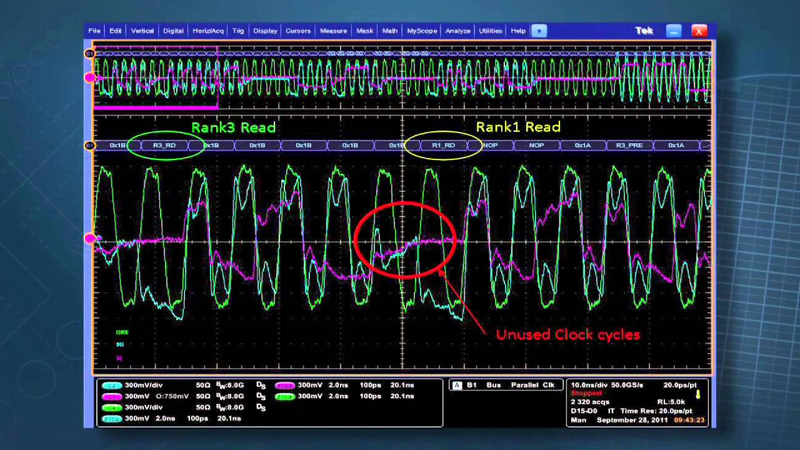The width and height of the screenshot is (800, 450).
Task: Open the Mask menu
Action: pyautogui.click(x=364, y=31)
